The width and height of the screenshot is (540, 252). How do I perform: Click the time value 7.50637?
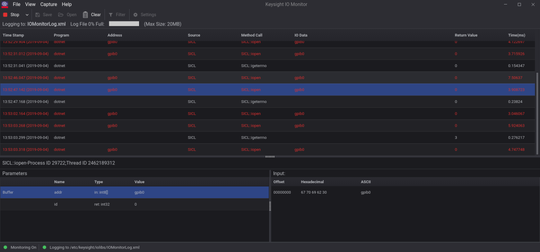pos(515,78)
